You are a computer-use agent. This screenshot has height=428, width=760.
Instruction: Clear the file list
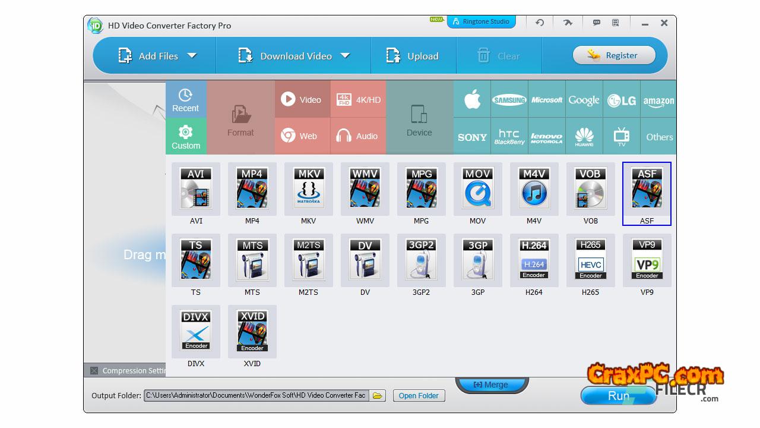pyautogui.click(x=499, y=56)
